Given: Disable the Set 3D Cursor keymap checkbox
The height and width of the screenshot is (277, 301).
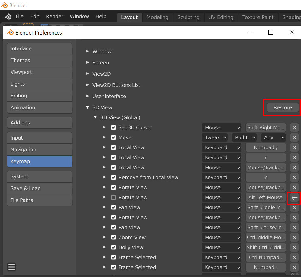Looking at the screenshot, I should [x=113, y=127].
